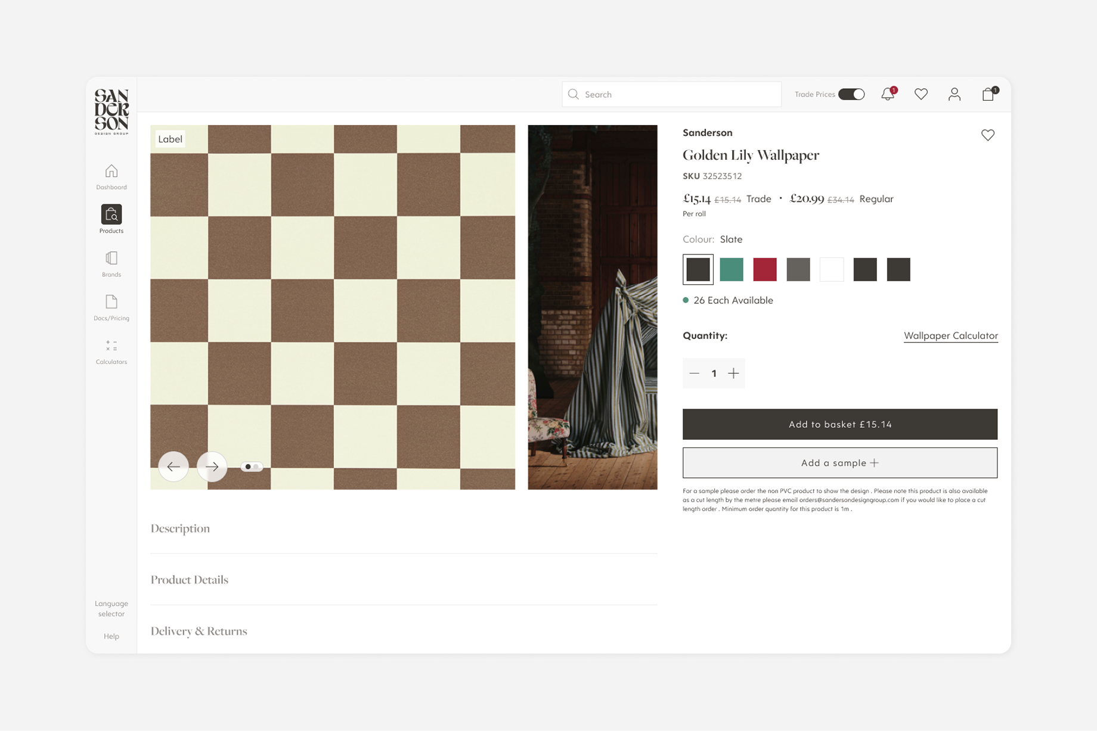Choose the red colour swatch
Image resolution: width=1097 pixels, height=731 pixels.
tap(765, 269)
